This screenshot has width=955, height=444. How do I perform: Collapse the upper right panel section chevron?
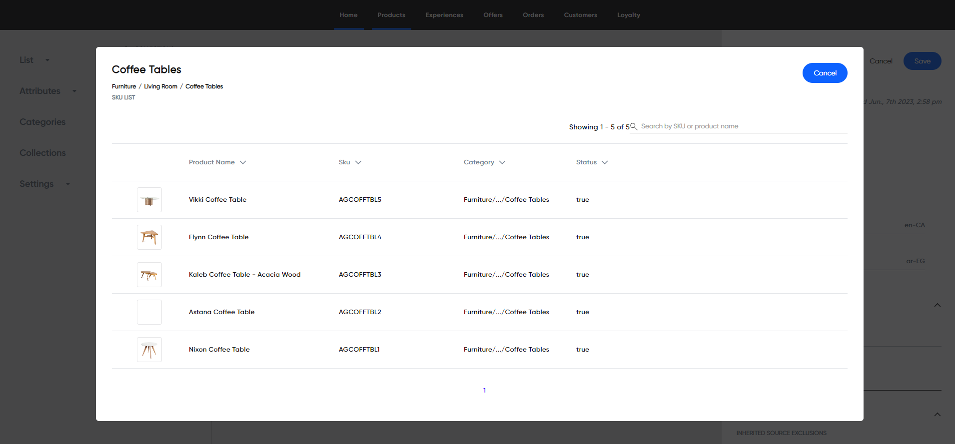point(938,305)
